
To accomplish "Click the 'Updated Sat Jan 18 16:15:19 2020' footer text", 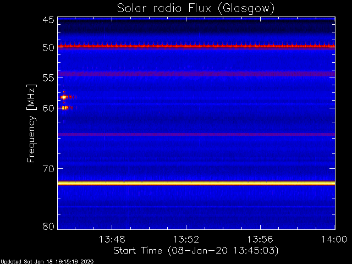I will click(x=47, y=262).
